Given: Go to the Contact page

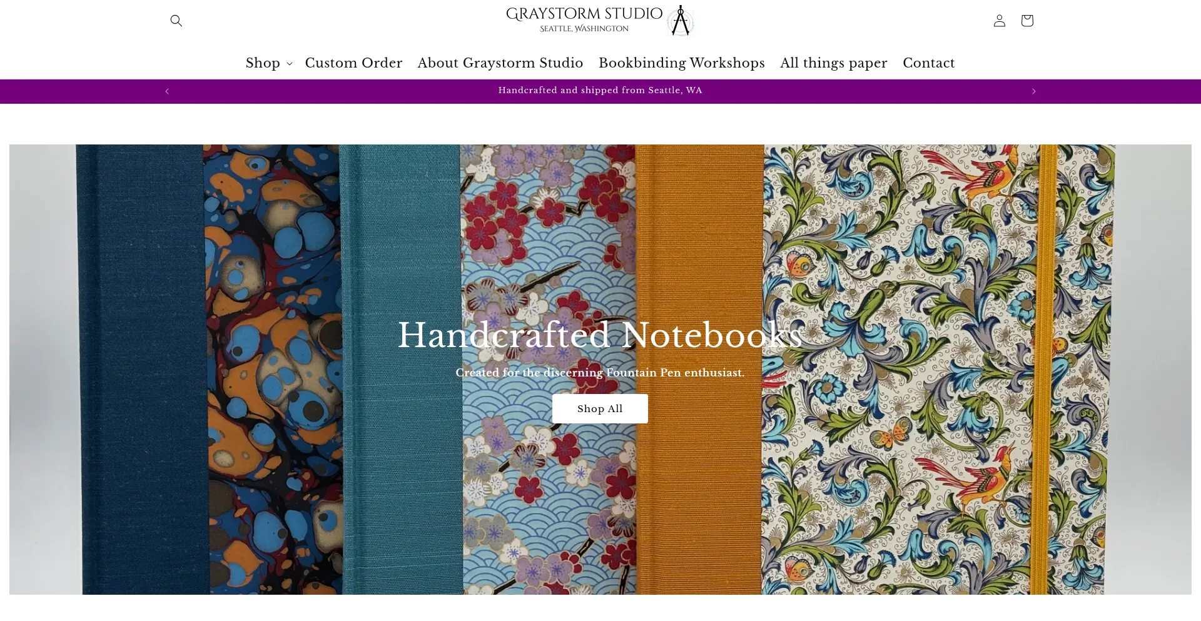Looking at the screenshot, I should [929, 63].
